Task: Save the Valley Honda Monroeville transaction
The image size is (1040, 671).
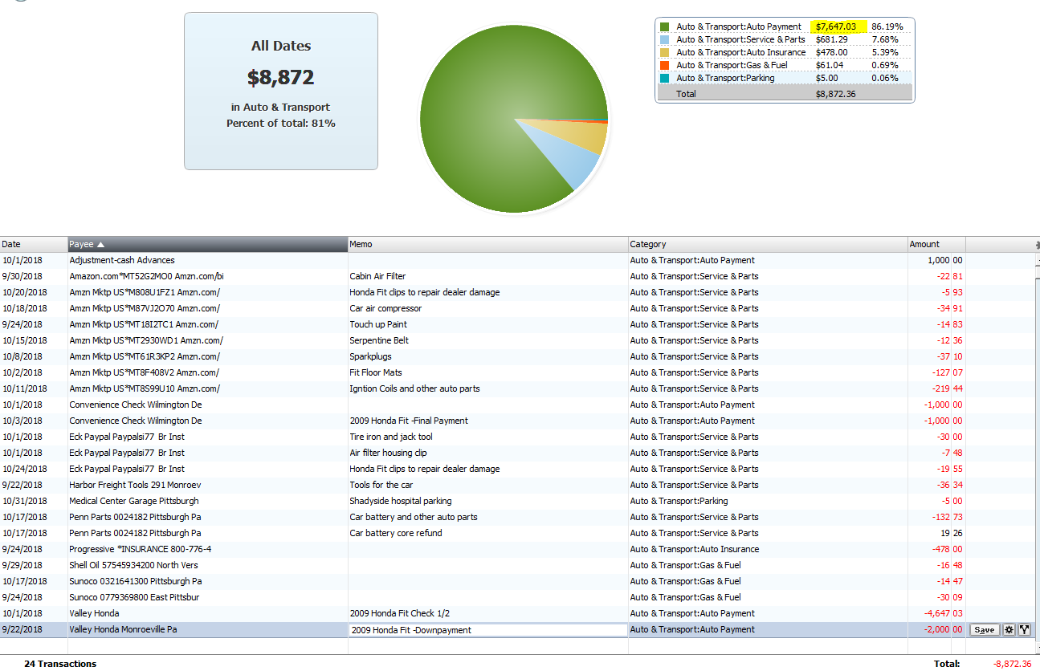Action: (984, 630)
